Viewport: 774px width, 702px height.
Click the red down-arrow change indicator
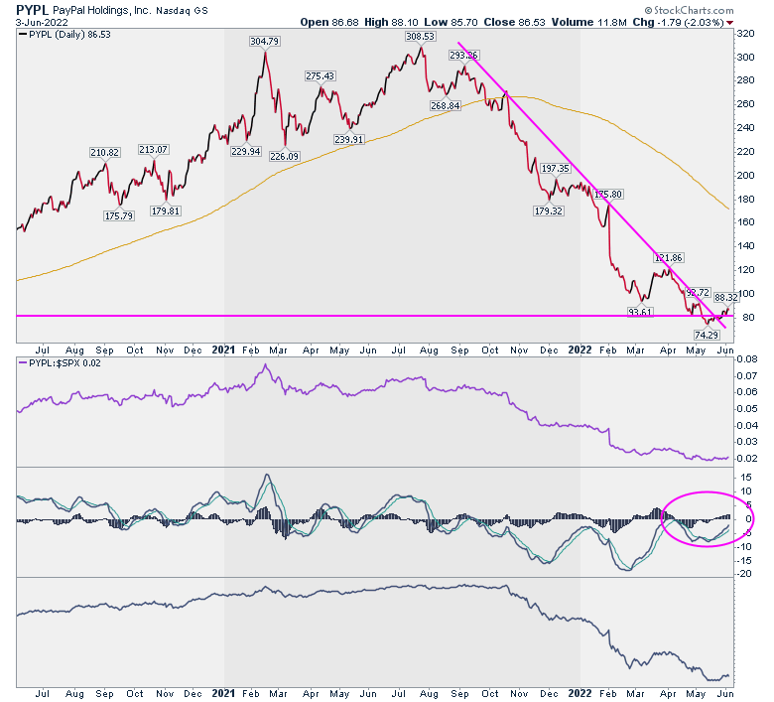click(x=729, y=23)
